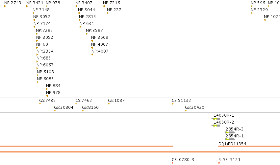Click the marker below GS:51132
This screenshot has height=165, width=280.
[x=173, y=104]
